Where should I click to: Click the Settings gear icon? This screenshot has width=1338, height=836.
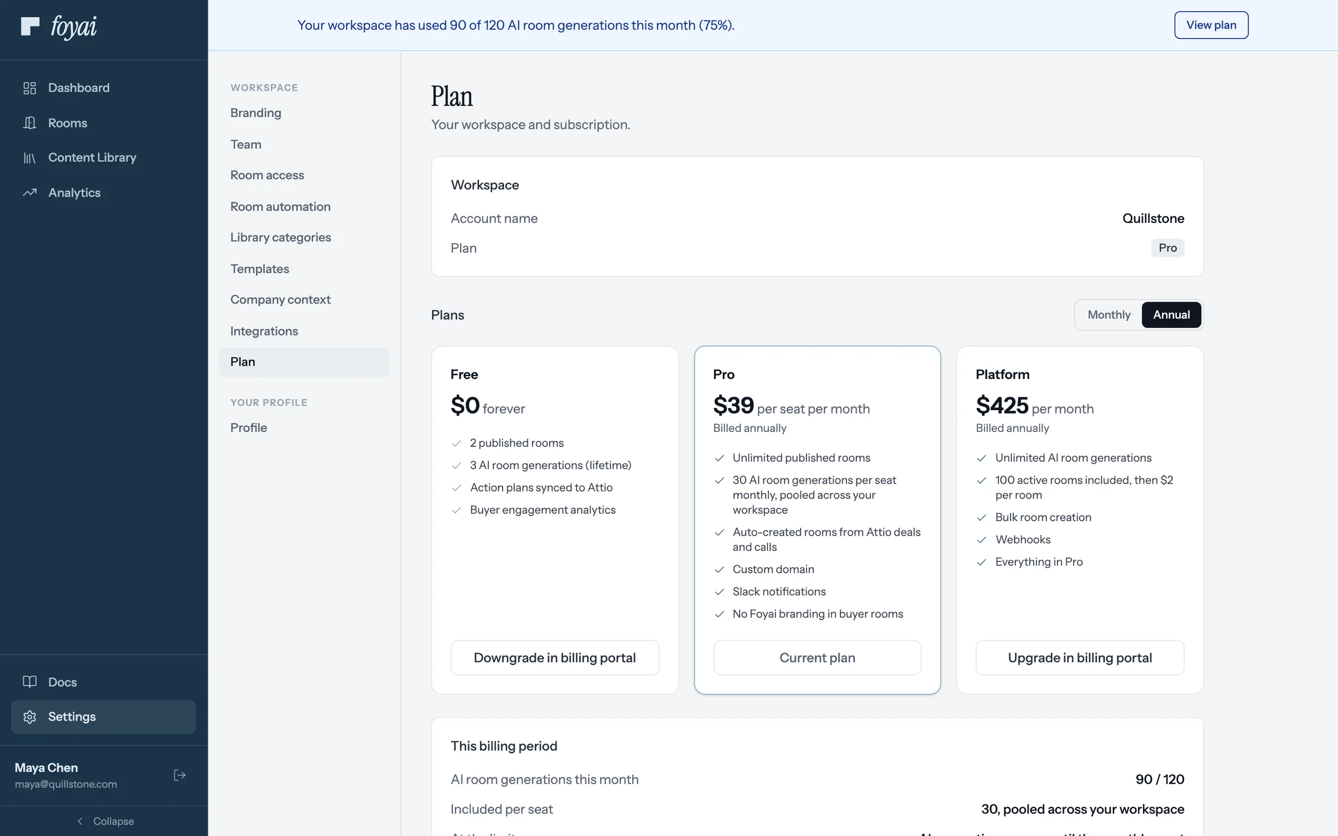coord(30,717)
